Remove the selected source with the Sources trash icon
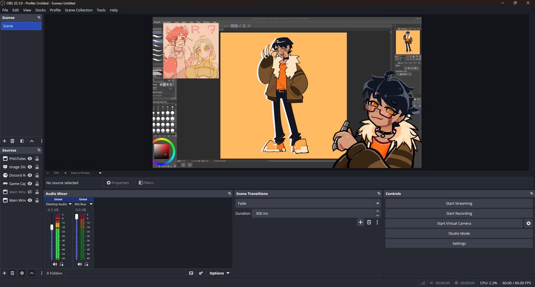The width and height of the screenshot is (535, 287). click(12, 273)
